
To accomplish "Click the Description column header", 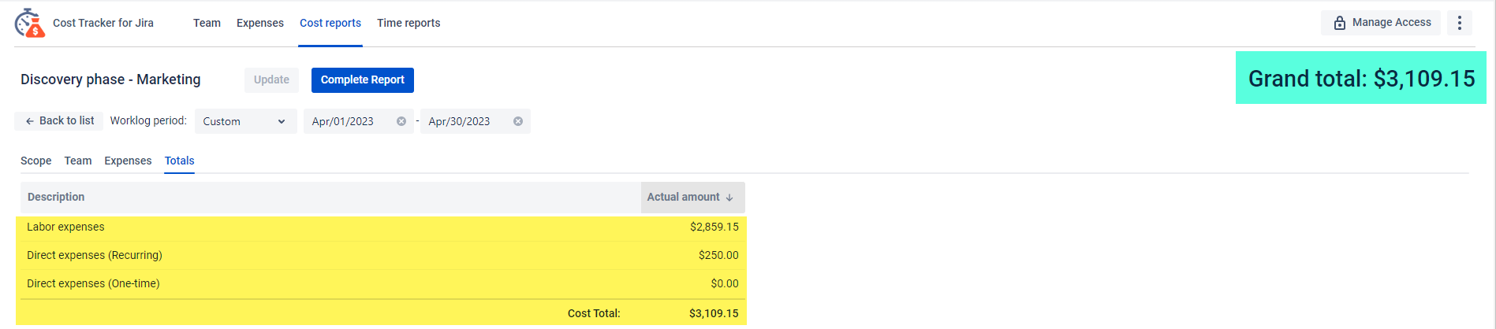I will [56, 197].
